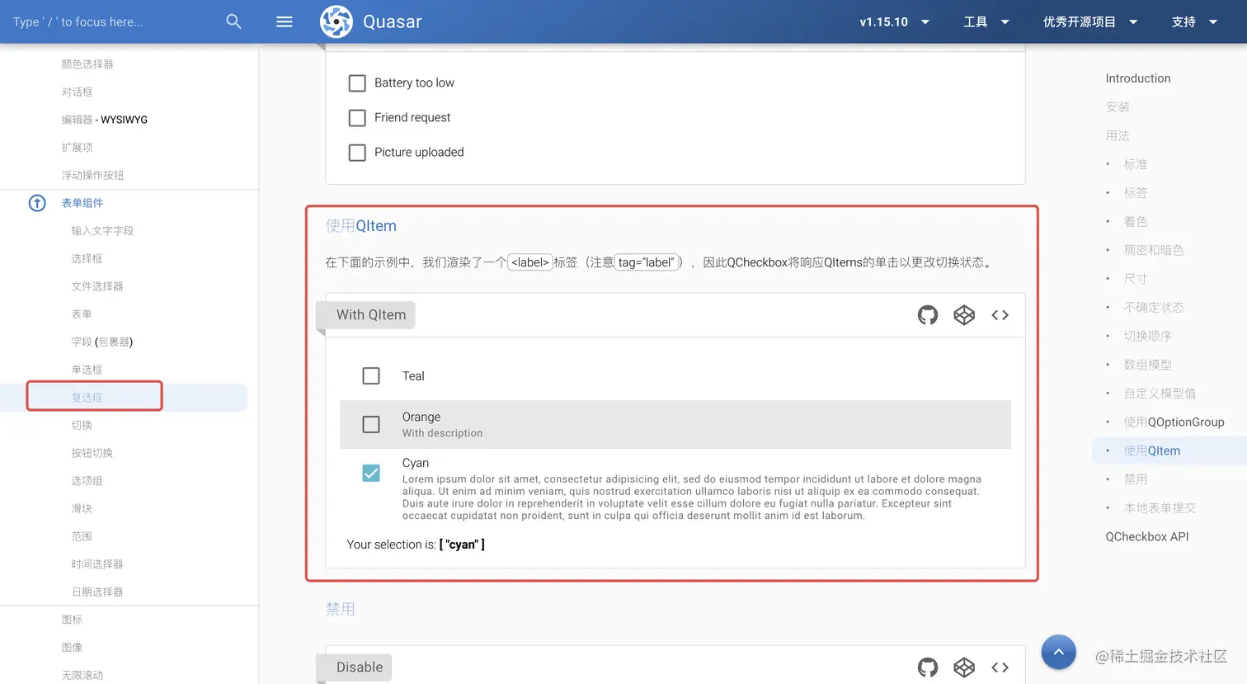This screenshot has width=1247, height=684.
Task: Show code for Disable example
Action: point(1000,667)
